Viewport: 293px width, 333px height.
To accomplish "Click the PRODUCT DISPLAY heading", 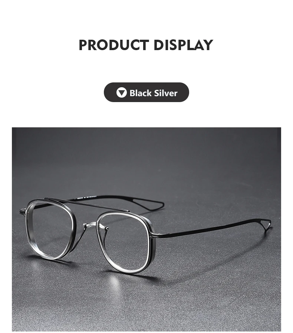I will [x=146, y=45].
